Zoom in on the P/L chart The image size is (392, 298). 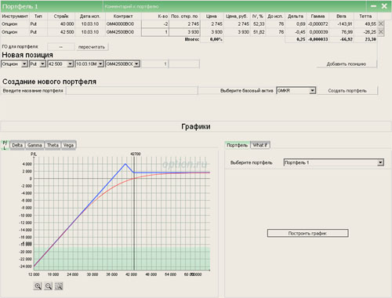click(38, 286)
